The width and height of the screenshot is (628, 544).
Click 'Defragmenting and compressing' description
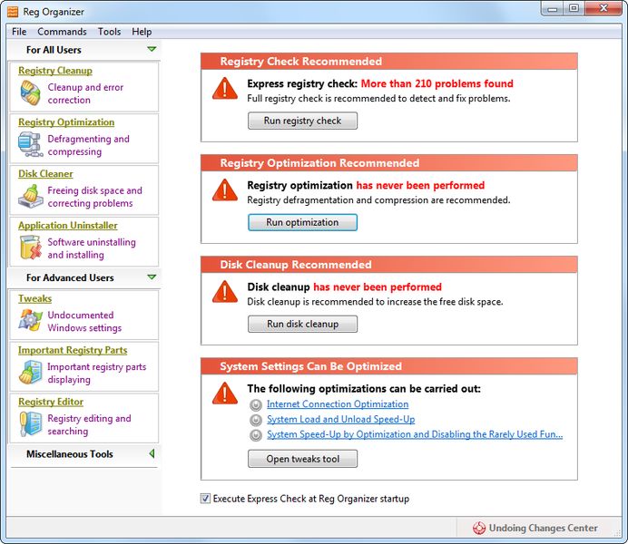pos(88,145)
